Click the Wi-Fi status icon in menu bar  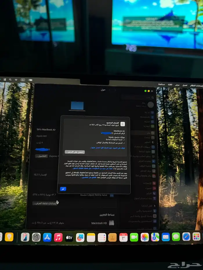click(16, 80)
